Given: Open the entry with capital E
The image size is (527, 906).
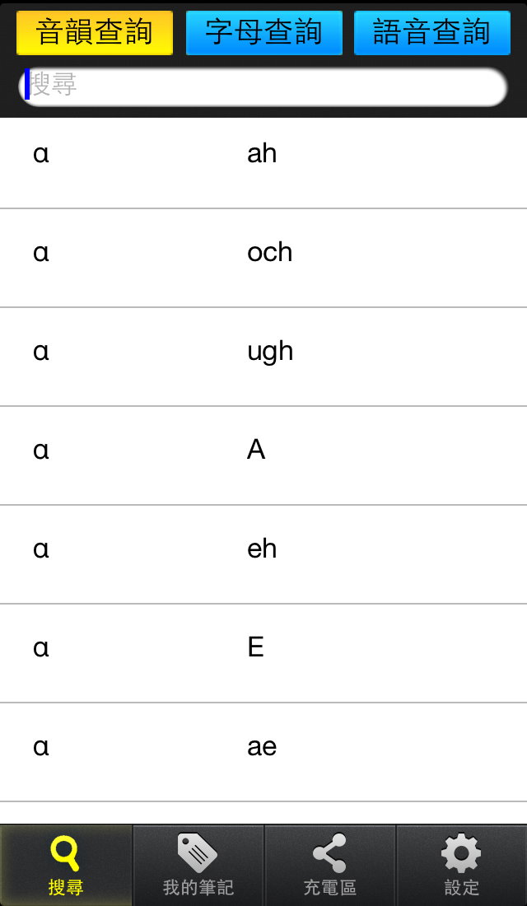Looking at the screenshot, I should pyautogui.click(x=263, y=653).
